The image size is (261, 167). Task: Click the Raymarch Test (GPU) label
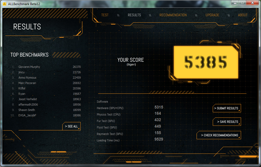click(110, 134)
